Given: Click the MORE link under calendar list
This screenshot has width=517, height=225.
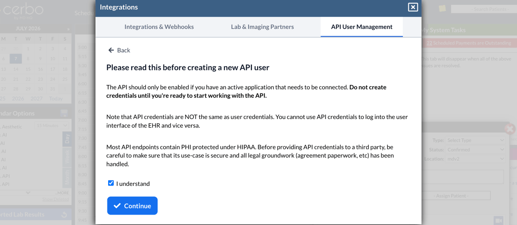Looking at the screenshot, I should tap(62, 193).
